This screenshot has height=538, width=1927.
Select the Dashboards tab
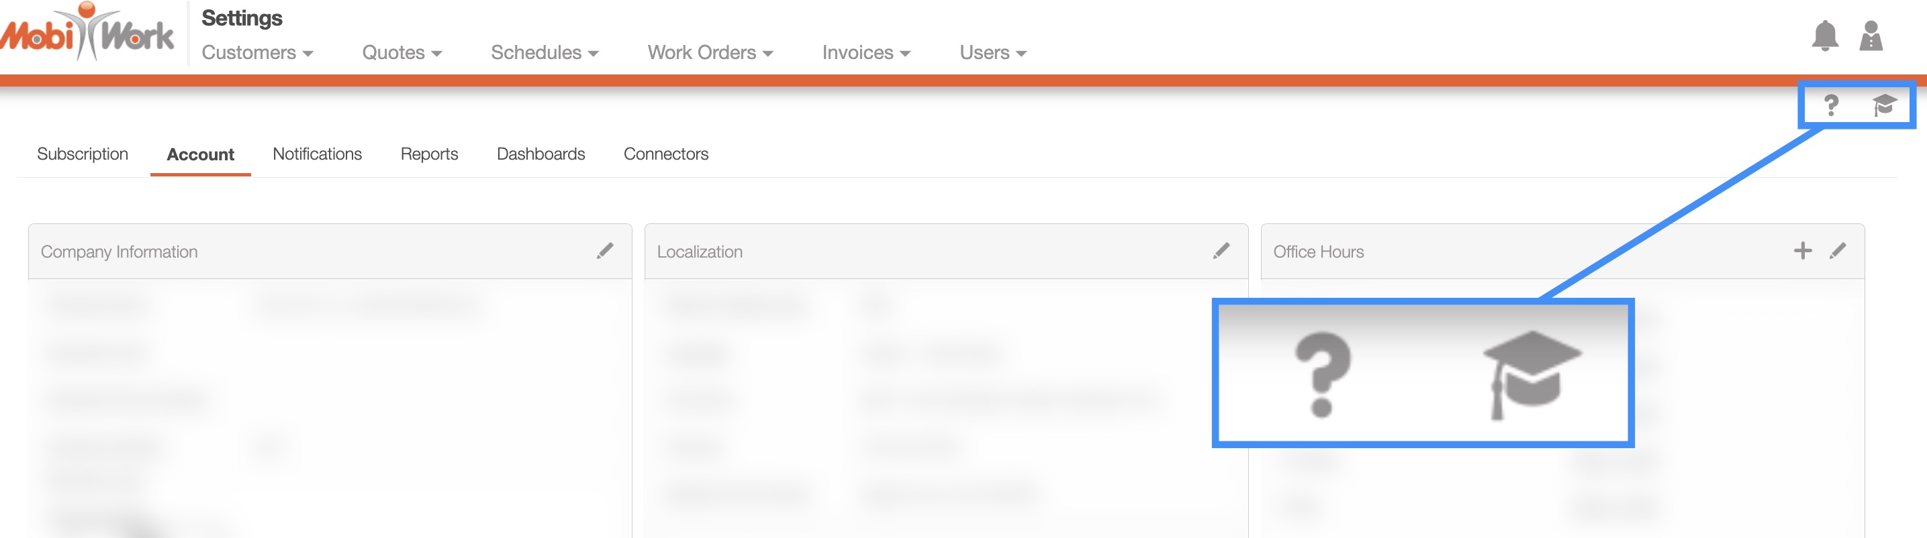tap(540, 154)
